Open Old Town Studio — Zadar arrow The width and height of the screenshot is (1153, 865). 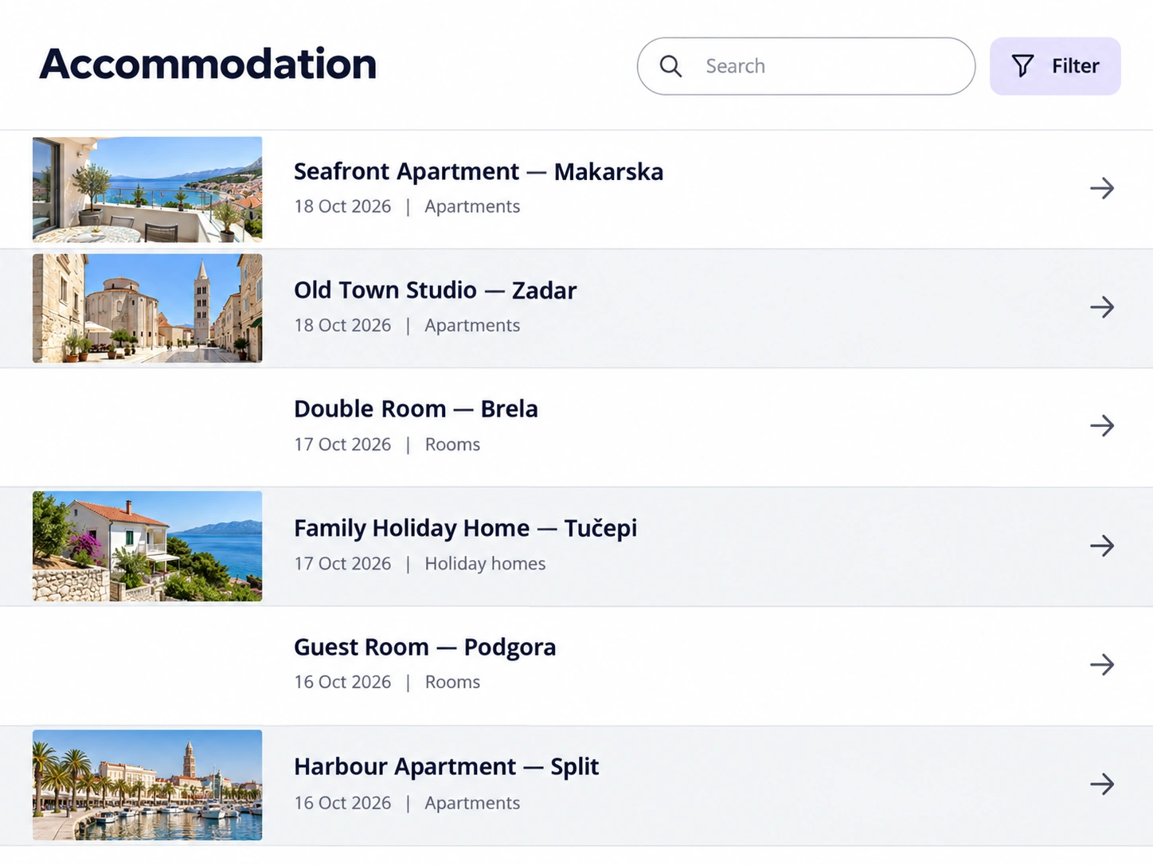click(x=1102, y=307)
